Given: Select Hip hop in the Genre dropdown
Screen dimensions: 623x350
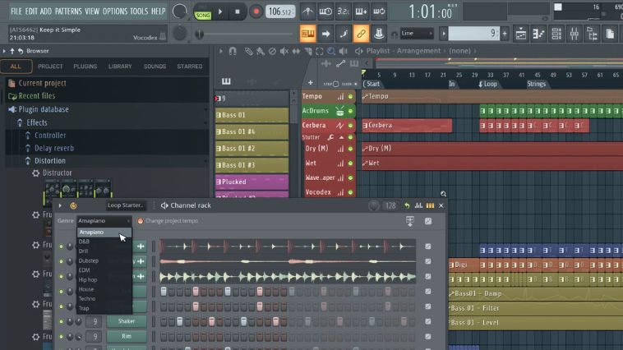Looking at the screenshot, I should point(88,279).
